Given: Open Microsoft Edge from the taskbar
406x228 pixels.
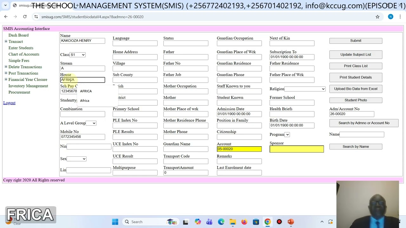Looking at the screenshot, I should pyautogui.click(x=221, y=222).
